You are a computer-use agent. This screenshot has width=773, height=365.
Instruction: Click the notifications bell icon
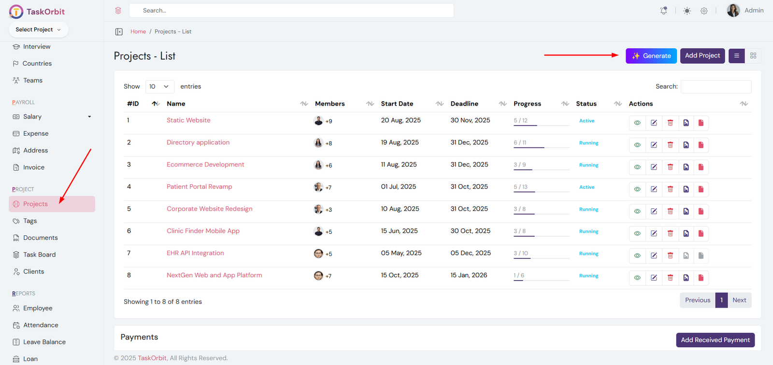coord(664,11)
